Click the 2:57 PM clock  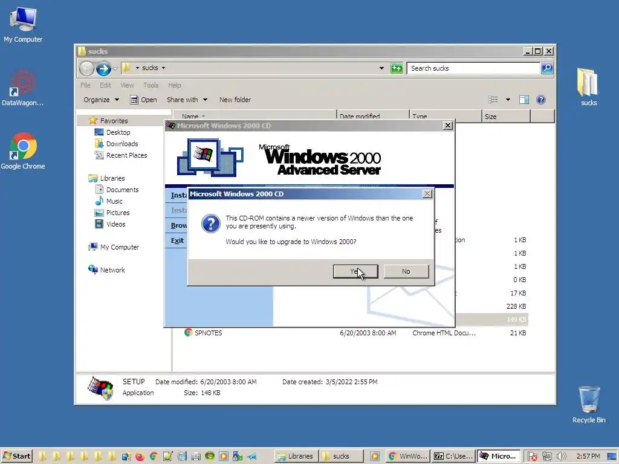[588, 457]
